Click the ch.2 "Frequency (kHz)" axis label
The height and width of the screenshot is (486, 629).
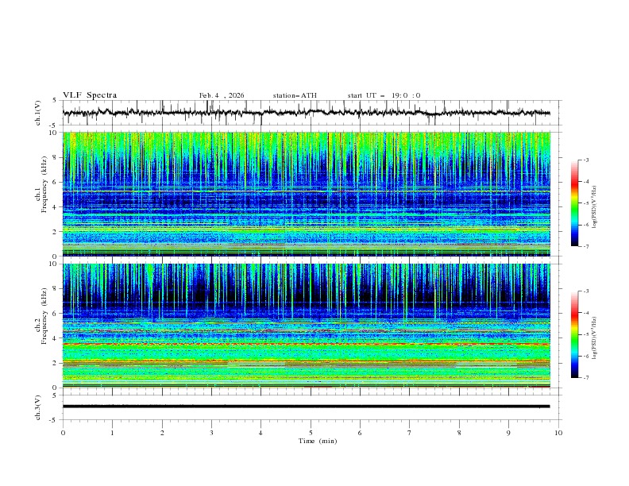point(44,316)
